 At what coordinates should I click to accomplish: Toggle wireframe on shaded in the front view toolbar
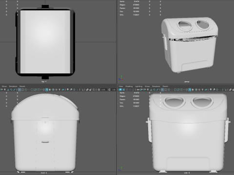[53, 89]
